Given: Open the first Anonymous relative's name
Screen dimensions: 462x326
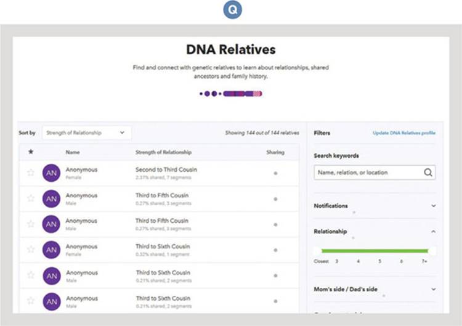Looking at the screenshot, I should click(81, 169).
